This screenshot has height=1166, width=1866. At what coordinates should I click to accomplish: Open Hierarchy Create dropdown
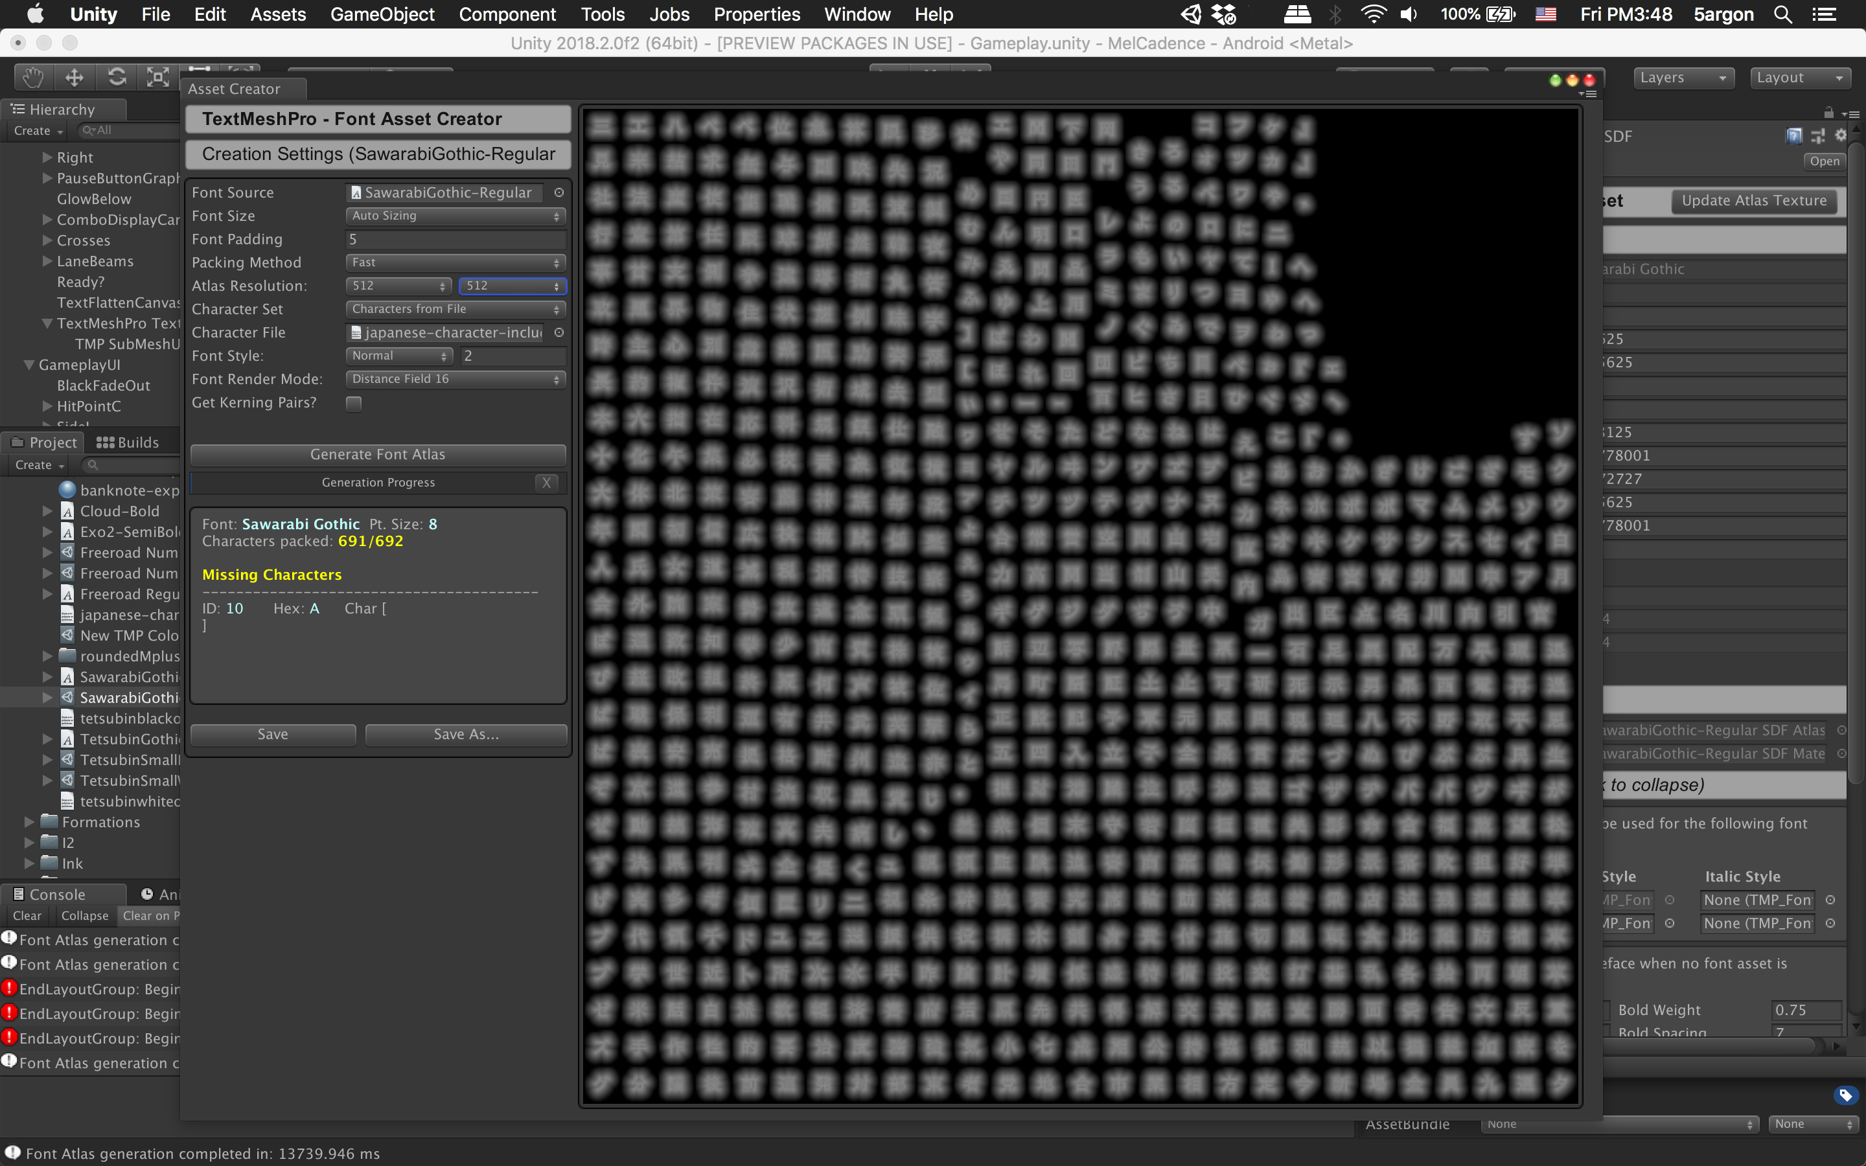(38, 131)
